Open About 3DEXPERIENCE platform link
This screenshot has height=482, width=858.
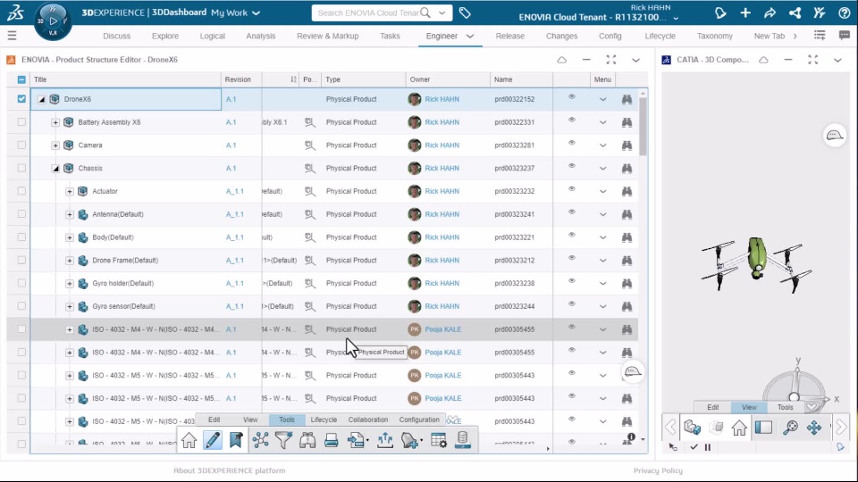coord(230,470)
